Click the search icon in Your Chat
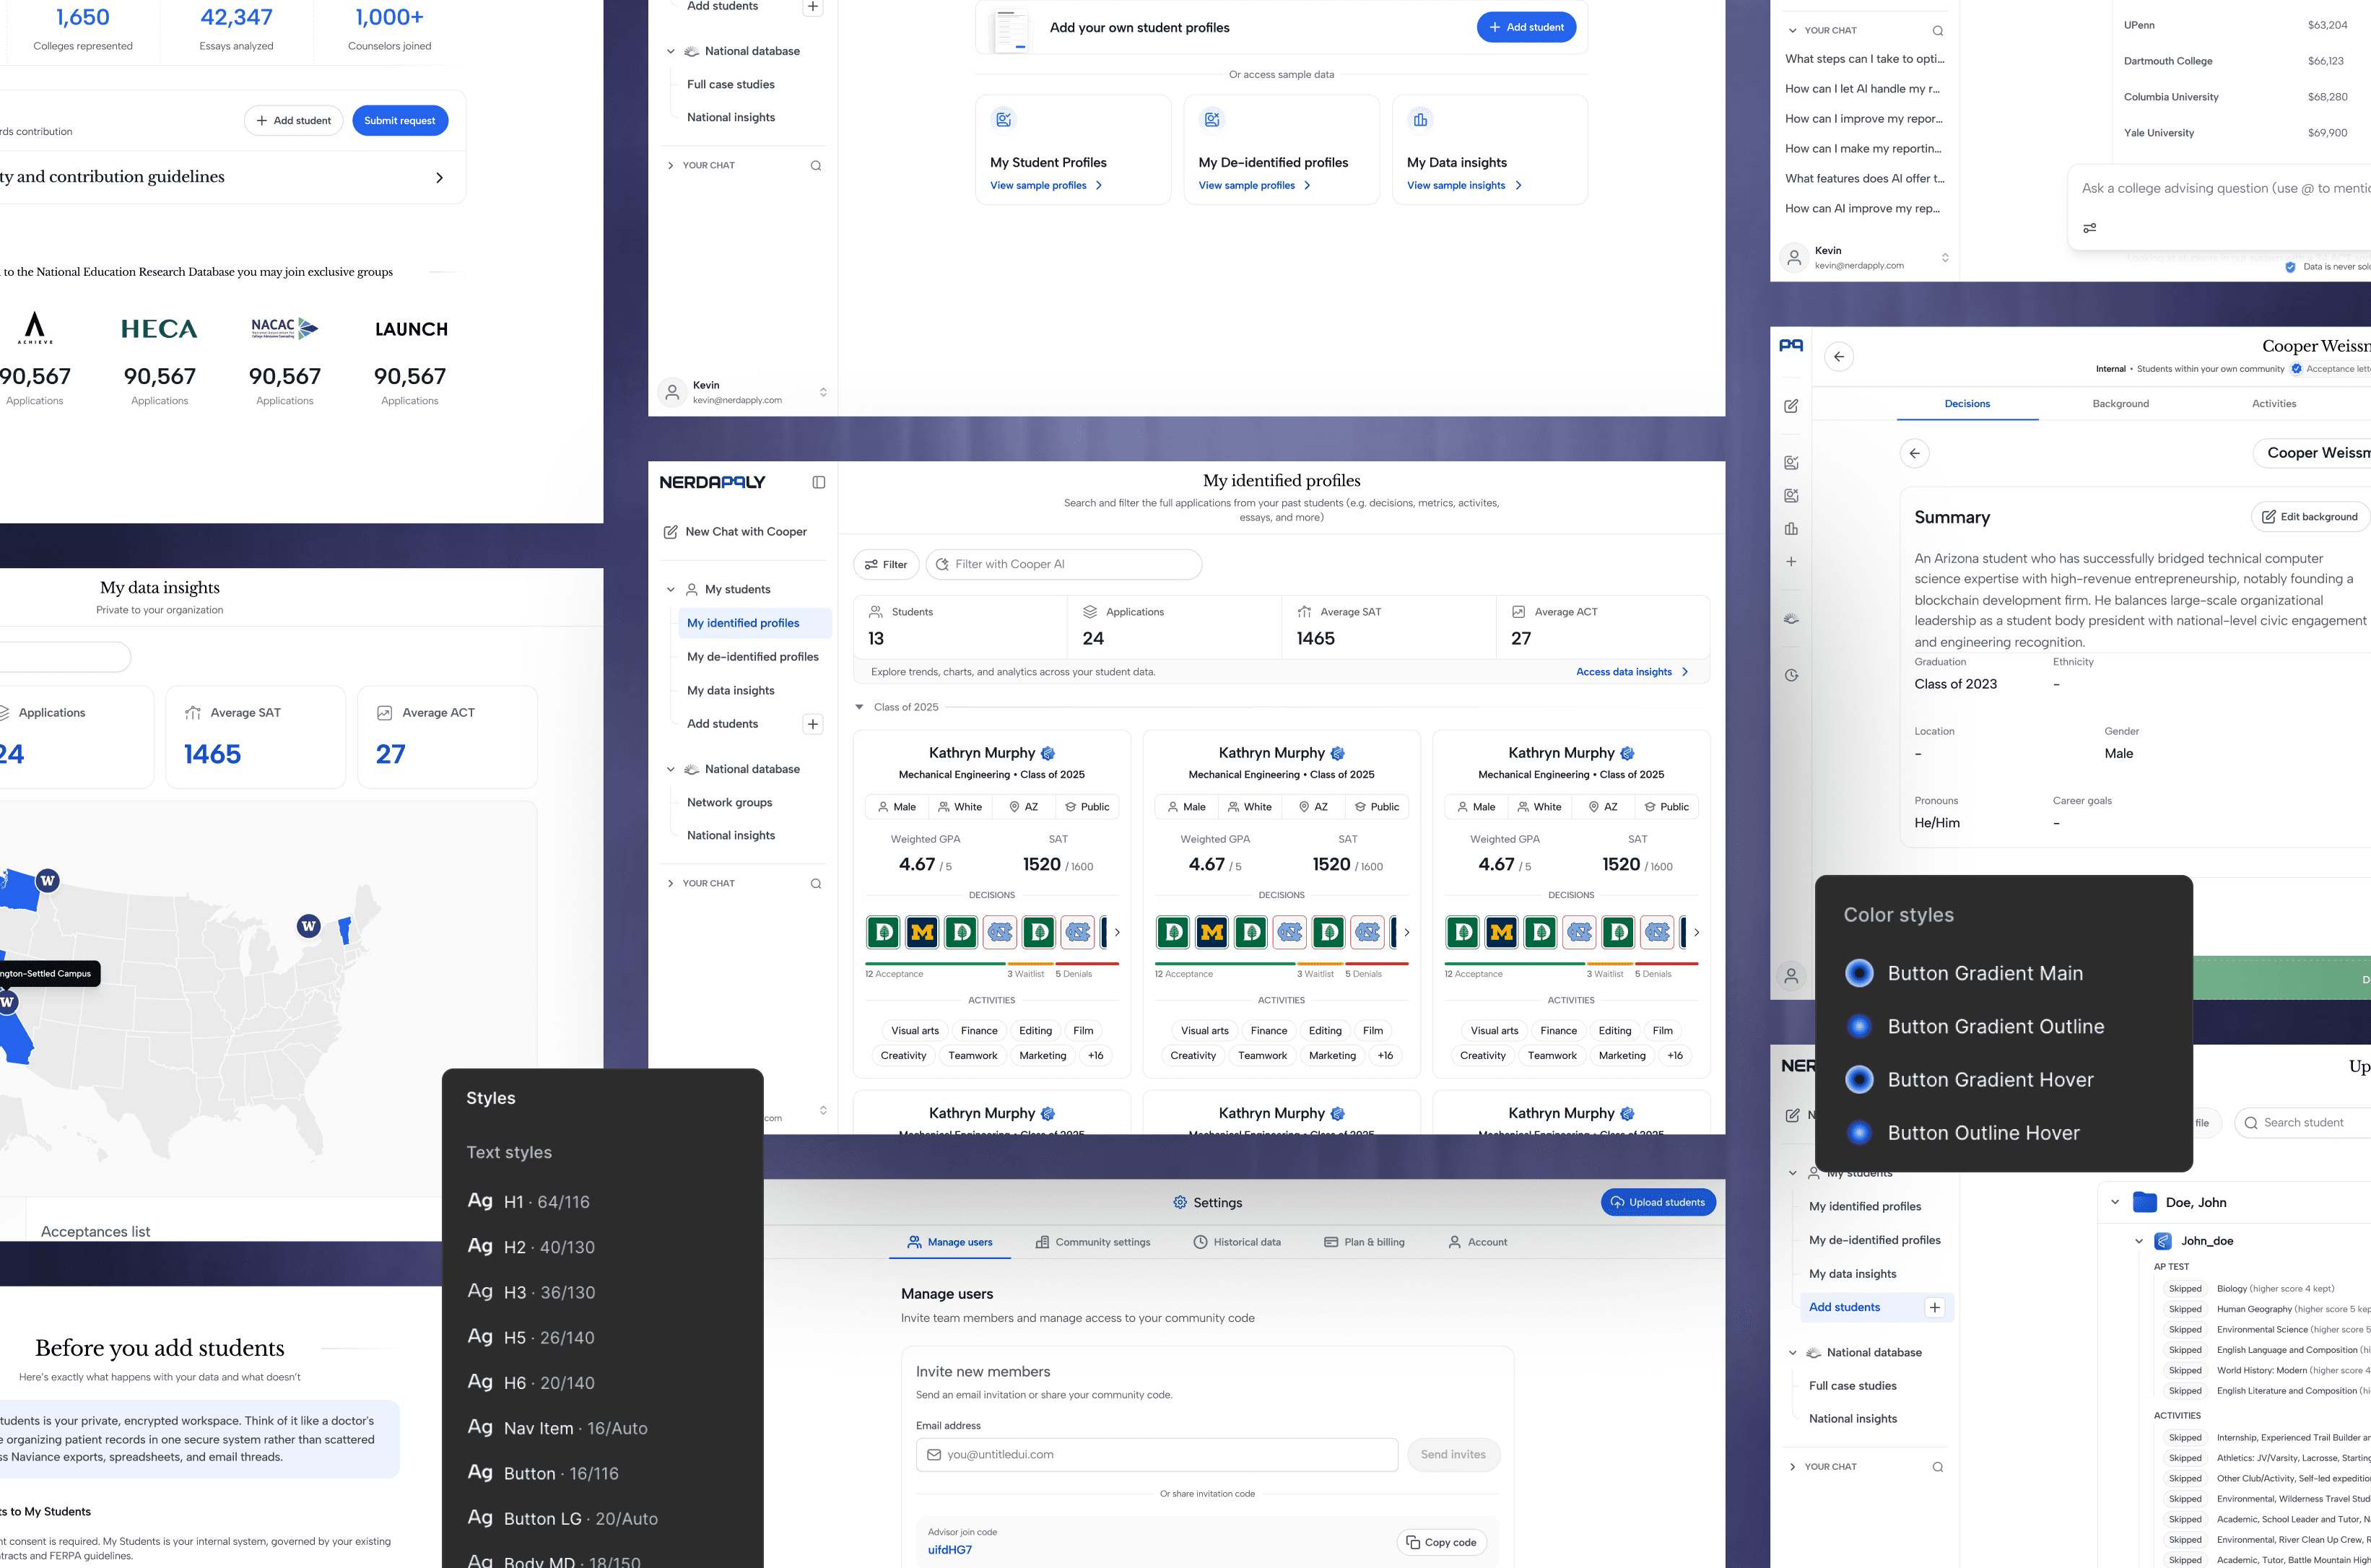 (x=816, y=884)
